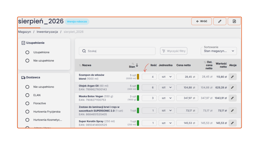The height and width of the screenshot is (145, 259).
Task: Click the pencil edit button in the header
Action: coord(220,21)
